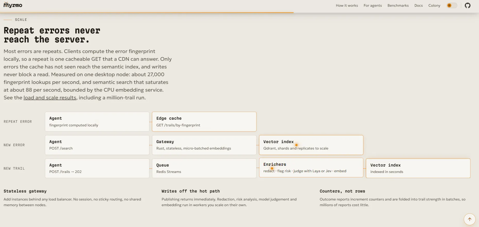The height and width of the screenshot is (227, 479).
Task: Click the Repeat errors never reach the server heading
Action: tap(52, 35)
